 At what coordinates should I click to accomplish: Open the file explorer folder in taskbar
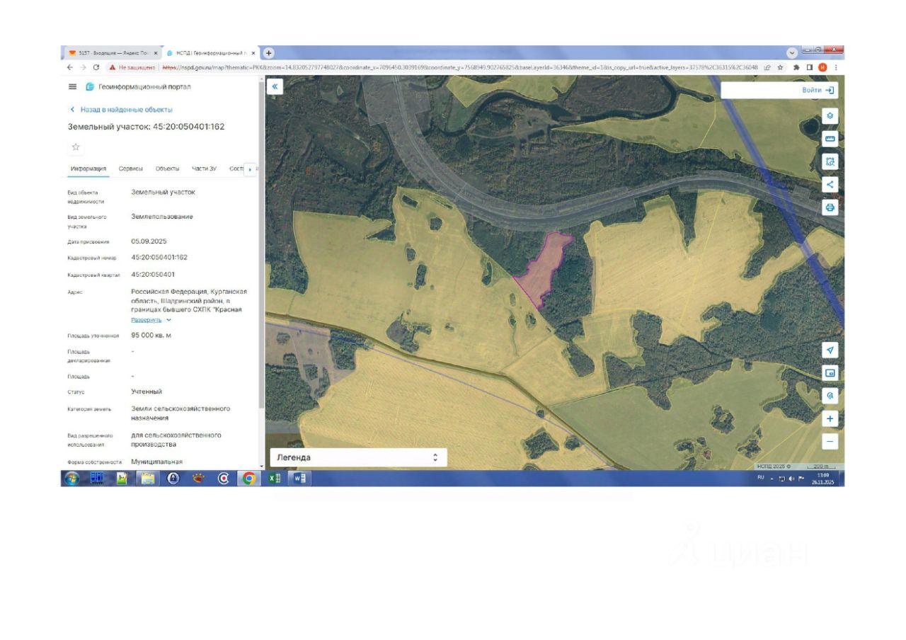(x=147, y=479)
